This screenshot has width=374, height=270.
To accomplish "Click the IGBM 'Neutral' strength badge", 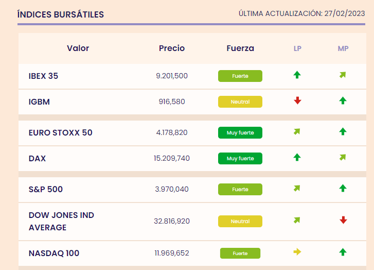I will pos(240,102).
